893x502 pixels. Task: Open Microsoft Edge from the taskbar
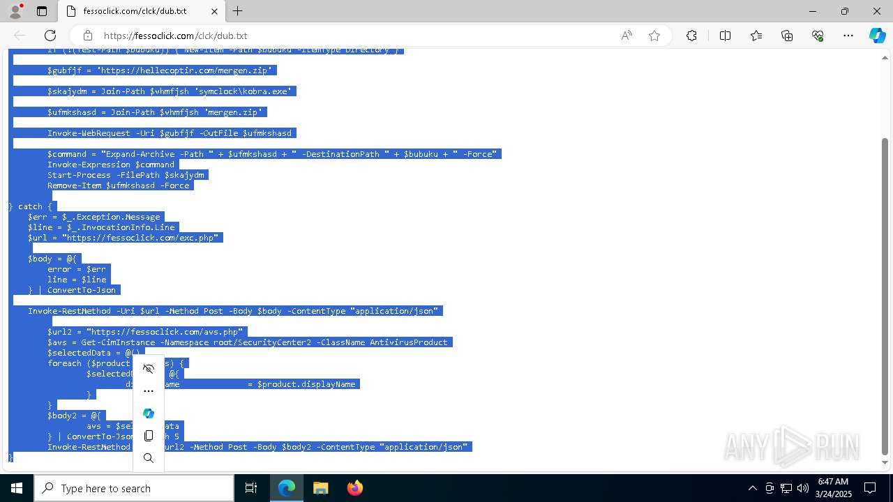coord(287,488)
